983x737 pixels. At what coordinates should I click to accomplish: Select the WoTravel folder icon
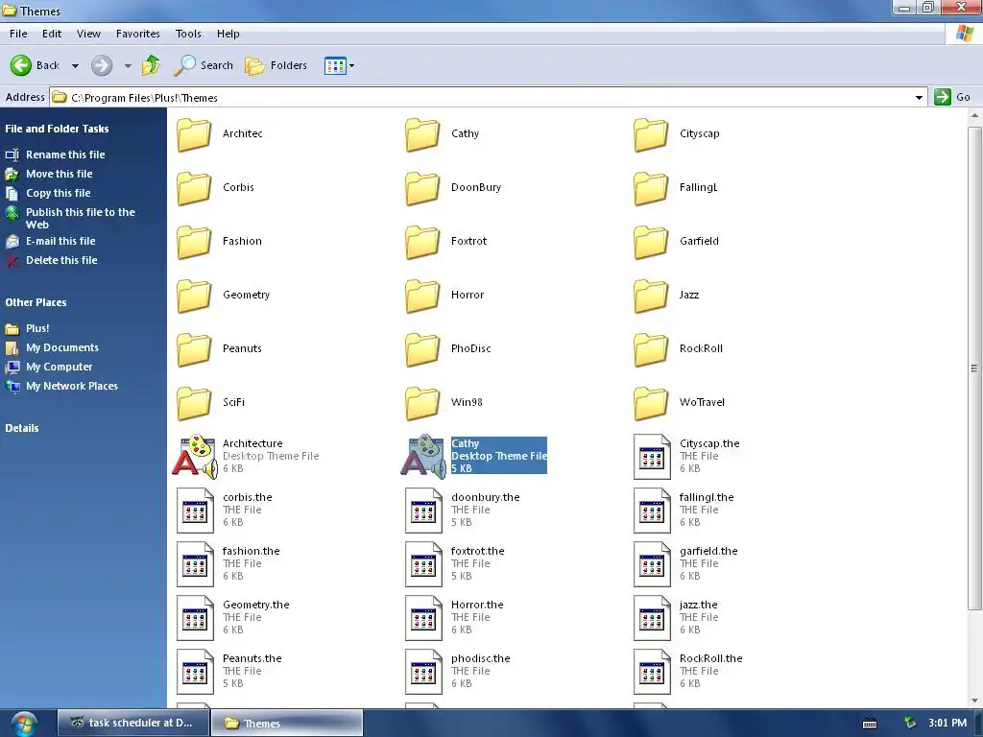click(651, 403)
